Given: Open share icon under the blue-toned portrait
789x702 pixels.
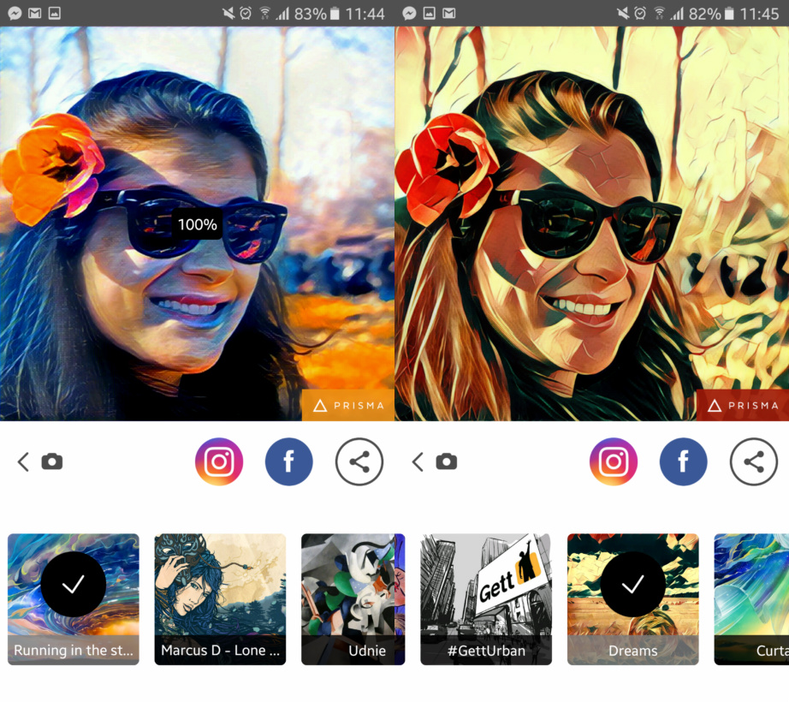Looking at the screenshot, I should coord(359,462).
